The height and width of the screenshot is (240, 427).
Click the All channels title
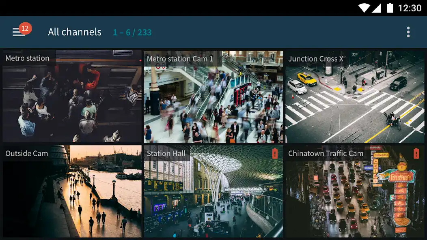pos(75,32)
